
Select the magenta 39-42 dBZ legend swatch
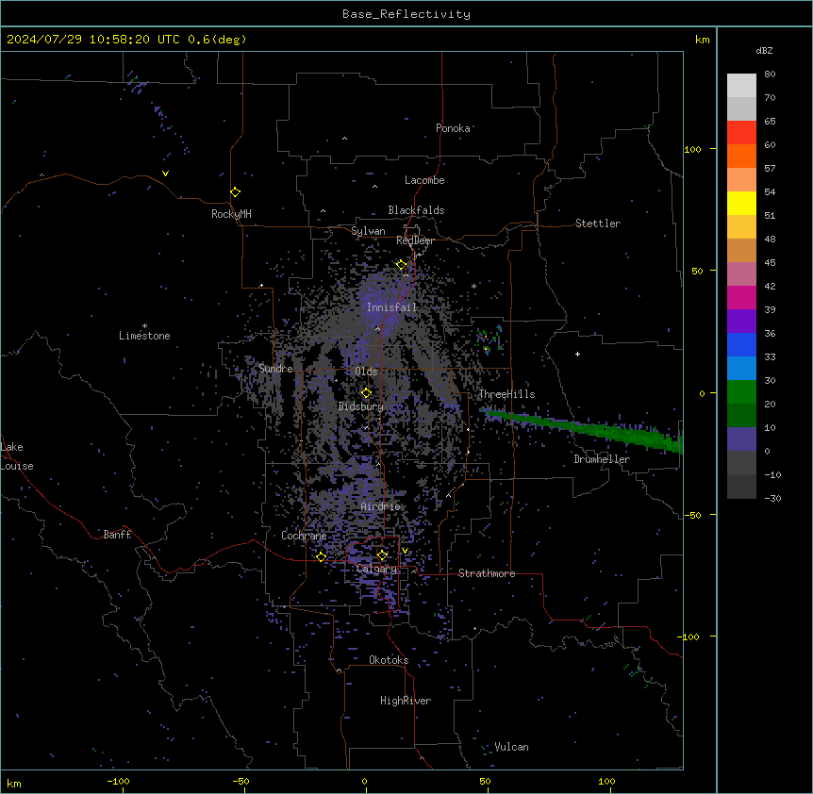point(741,297)
